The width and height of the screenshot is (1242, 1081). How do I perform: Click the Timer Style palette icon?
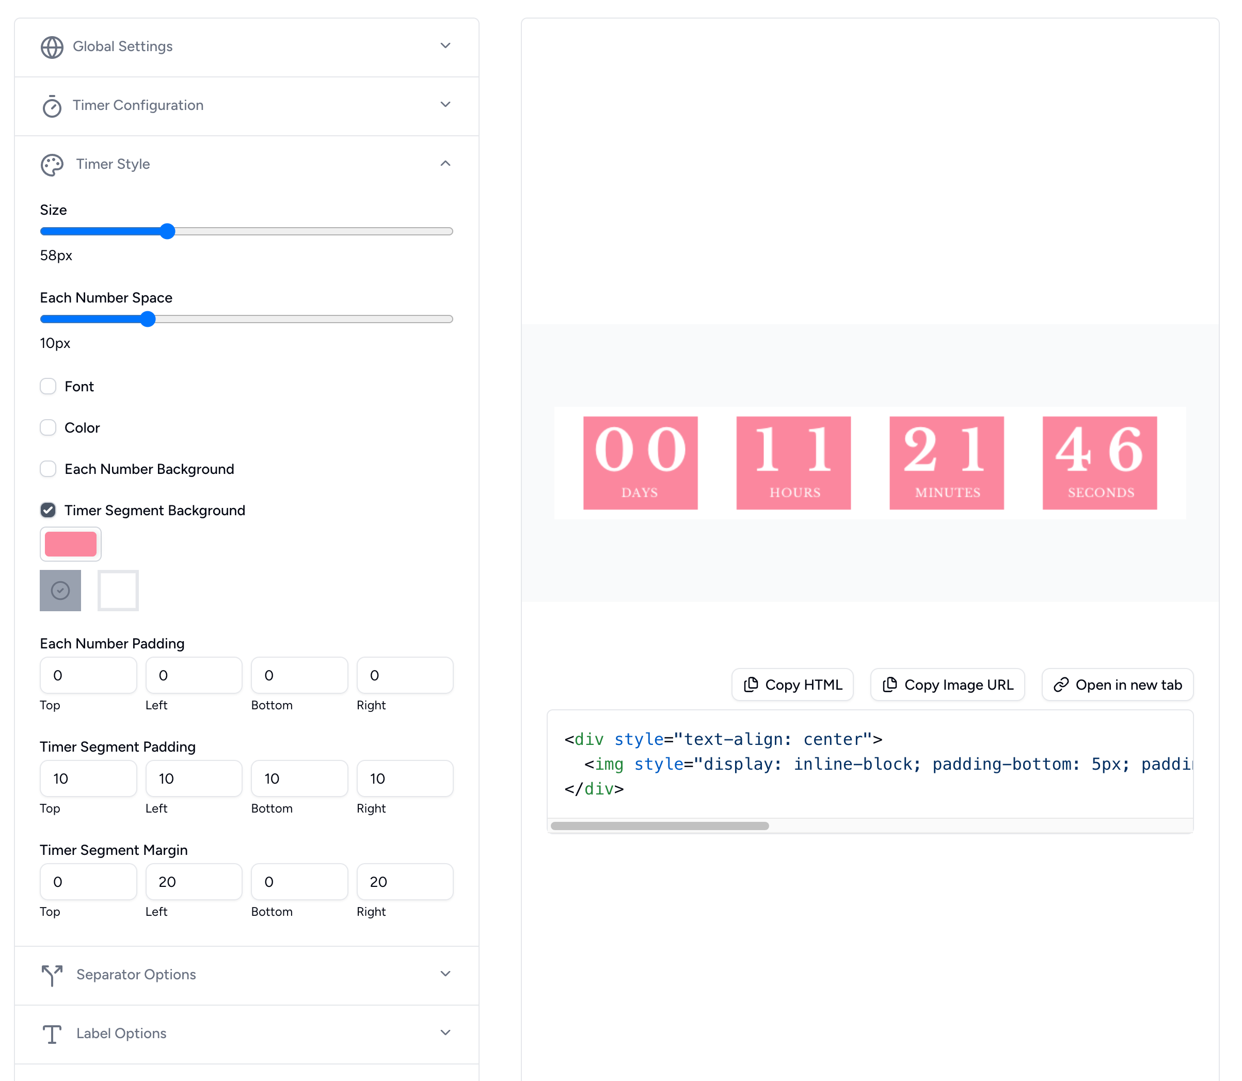52,164
